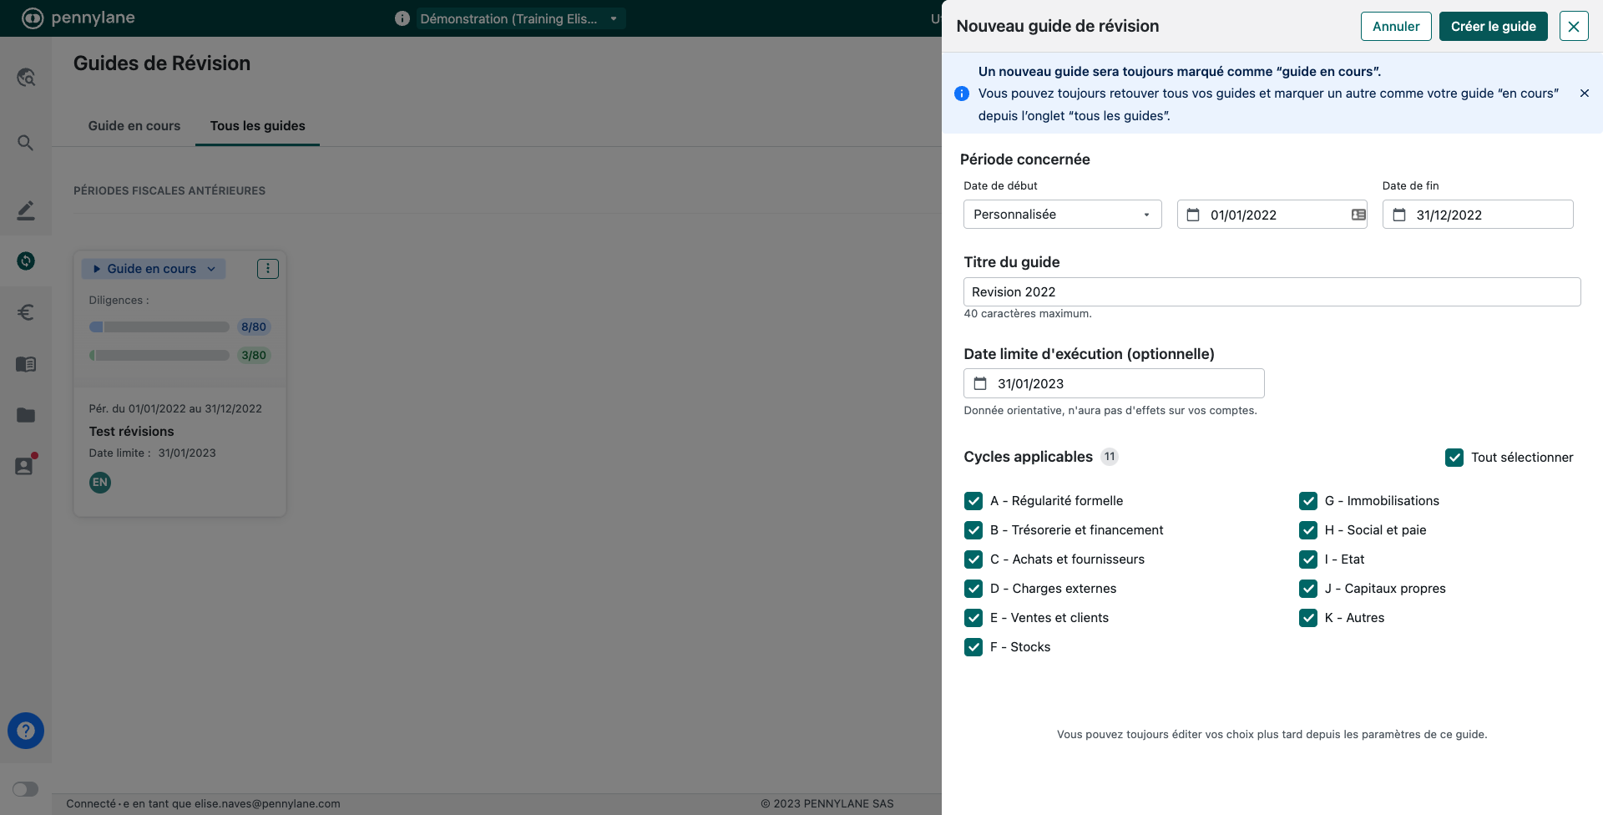Uncheck G - Immobilisations
This screenshot has height=815, width=1603.
[1308, 501]
